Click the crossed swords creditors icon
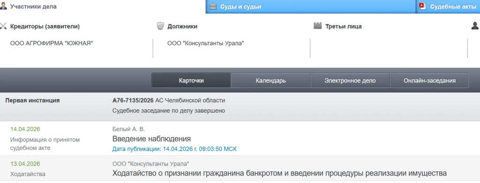 (3, 26)
